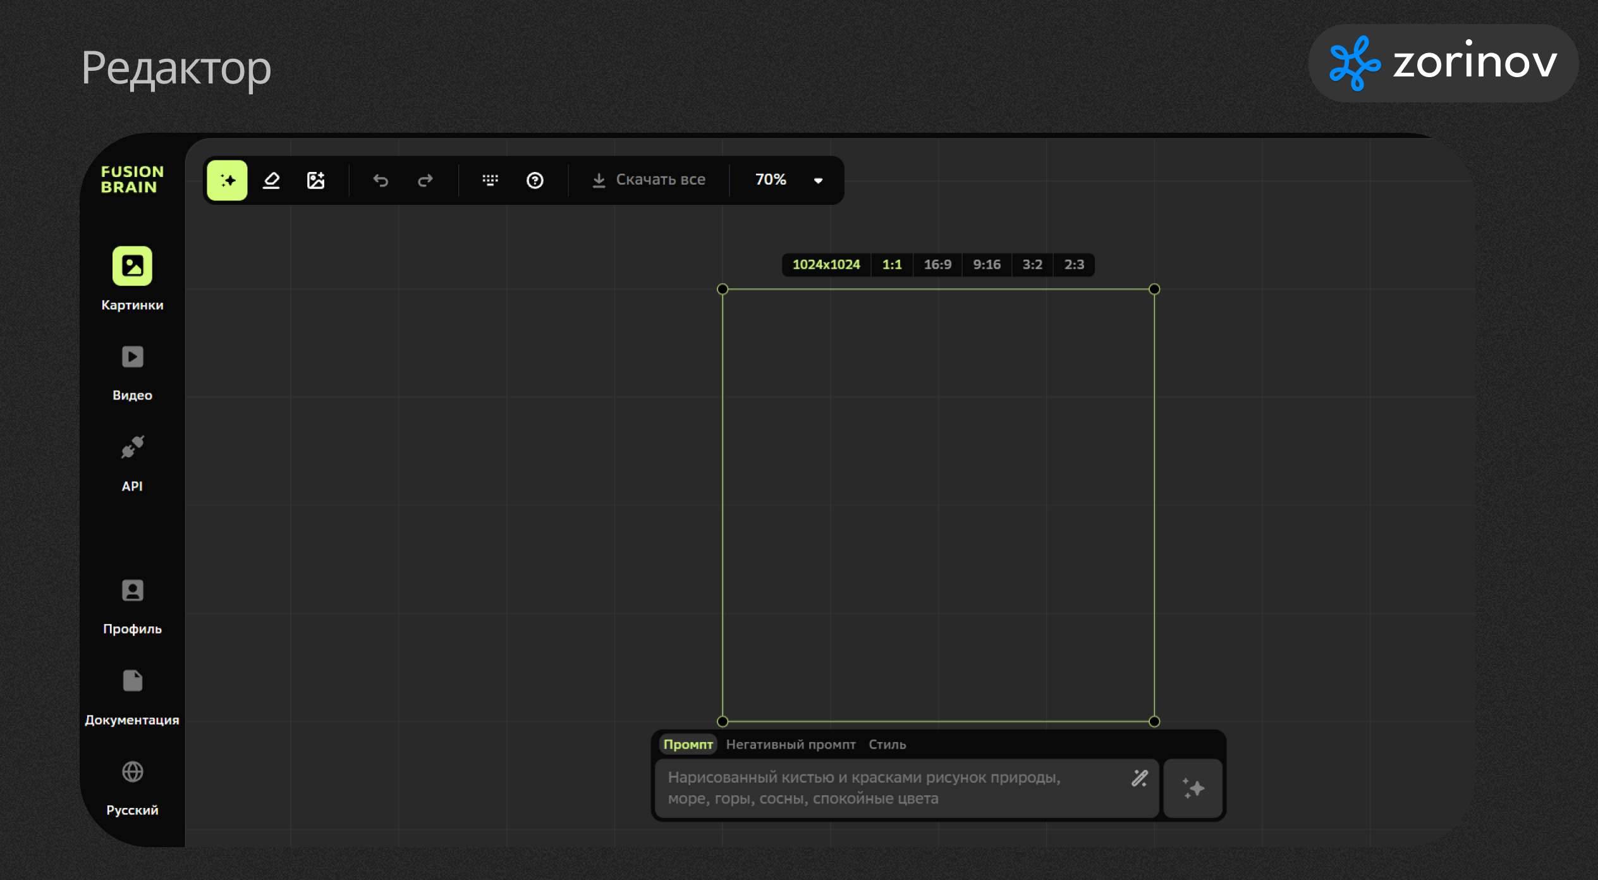Click the Скачать все button
The image size is (1598, 880).
tap(649, 180)
